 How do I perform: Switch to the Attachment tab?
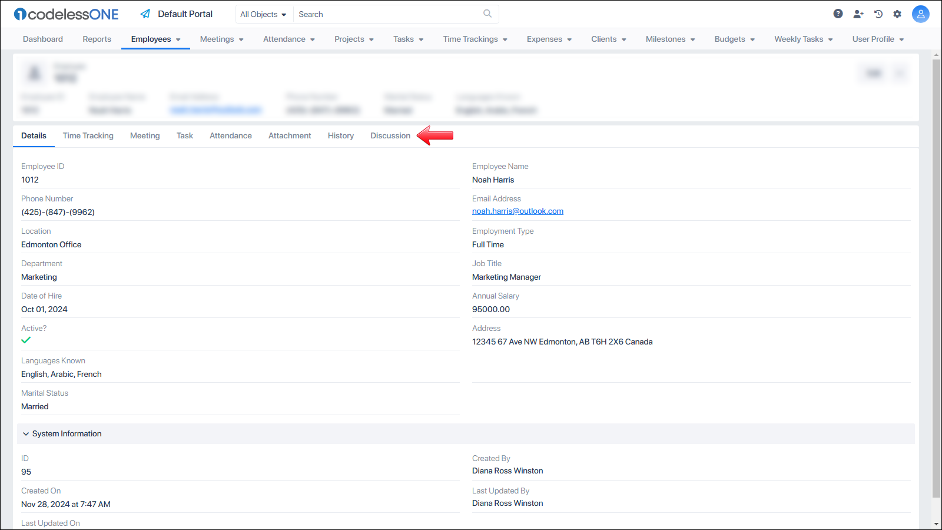coord(290,135)
